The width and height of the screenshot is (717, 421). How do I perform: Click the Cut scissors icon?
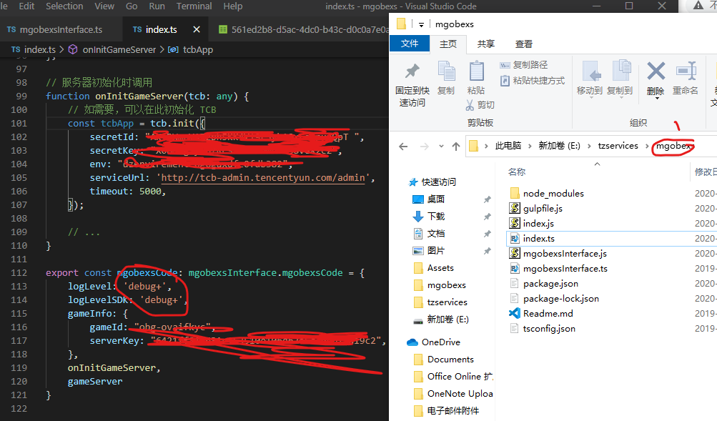click(x=470, y=105)
